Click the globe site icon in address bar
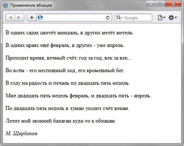Screen dimensions: 184x146 click(x=40, y=18)
